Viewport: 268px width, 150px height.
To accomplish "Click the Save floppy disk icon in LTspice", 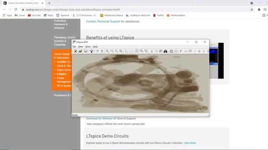I will click(86, 51).
